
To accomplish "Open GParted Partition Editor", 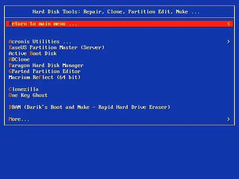I will (x=44, y=71).
